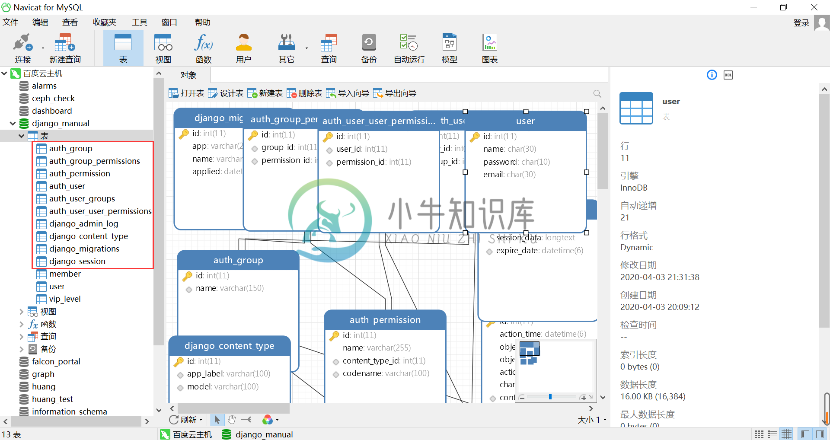Open the 视图 views toolbar button

163,48
